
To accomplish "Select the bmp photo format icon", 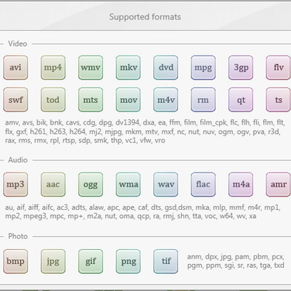I will point(15,262).
